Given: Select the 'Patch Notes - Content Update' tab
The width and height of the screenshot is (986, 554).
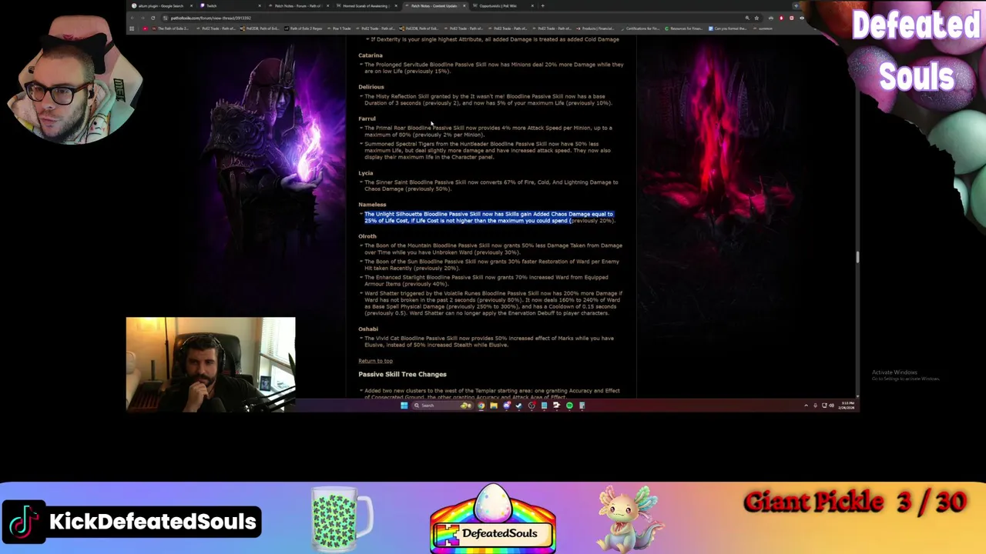Looking at the screenshot, I should 435,5.
